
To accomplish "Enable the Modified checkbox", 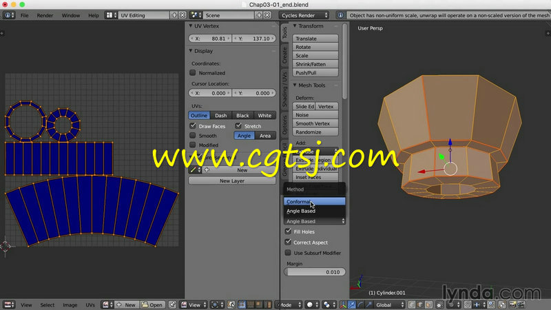I will [193, 145].
